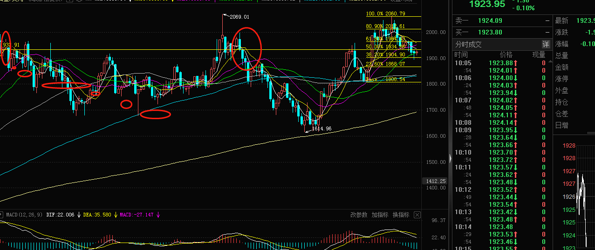
Task: Click the 38.20% 1904.90 Fibonacci level label
Action: (x=385, y=54)
